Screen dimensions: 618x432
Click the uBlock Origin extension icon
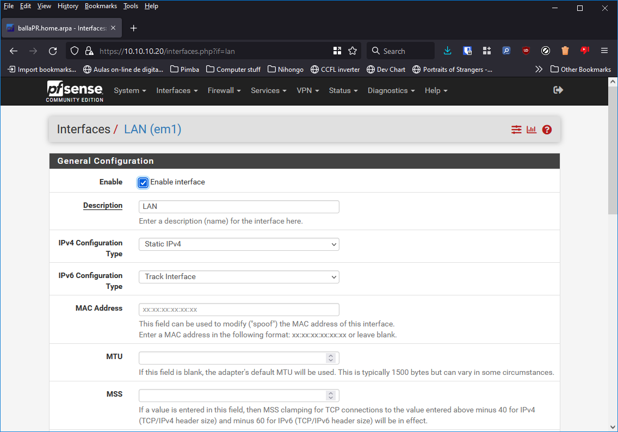point(526,51)
